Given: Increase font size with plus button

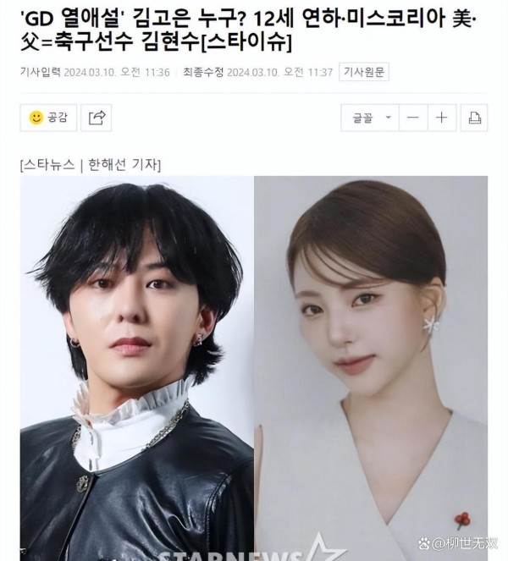Looking at the screenshot, I should [442, 118].
